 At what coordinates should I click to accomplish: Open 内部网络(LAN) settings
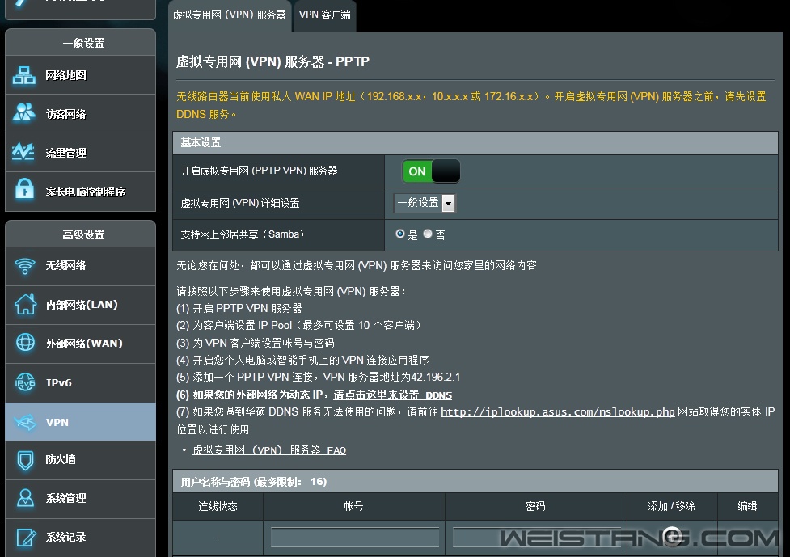pos(82,304)
